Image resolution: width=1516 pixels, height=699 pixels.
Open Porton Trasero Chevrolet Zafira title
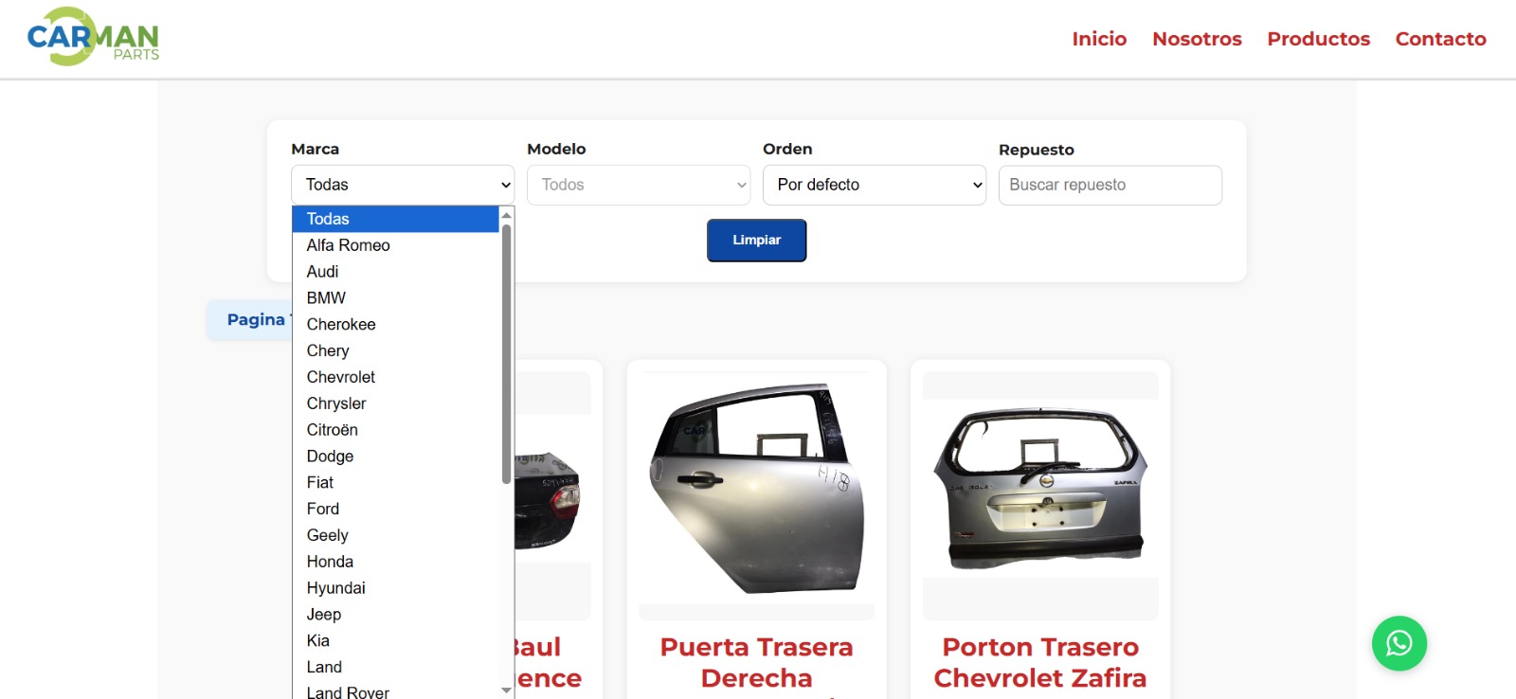1039,662
